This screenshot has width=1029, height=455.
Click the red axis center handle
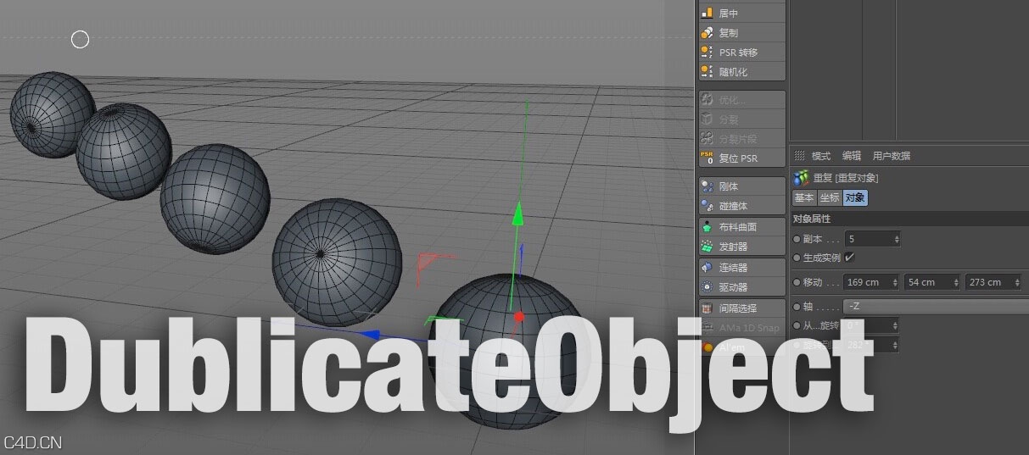[x=519, y=317]
